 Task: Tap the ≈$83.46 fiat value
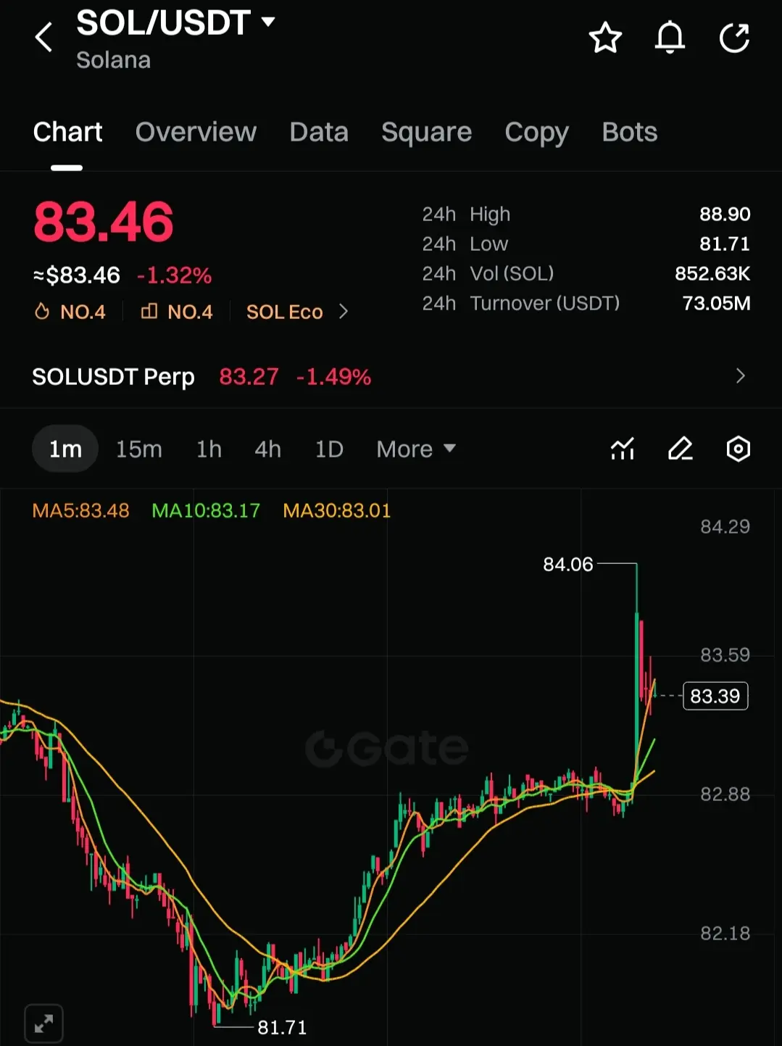point(76,275)
